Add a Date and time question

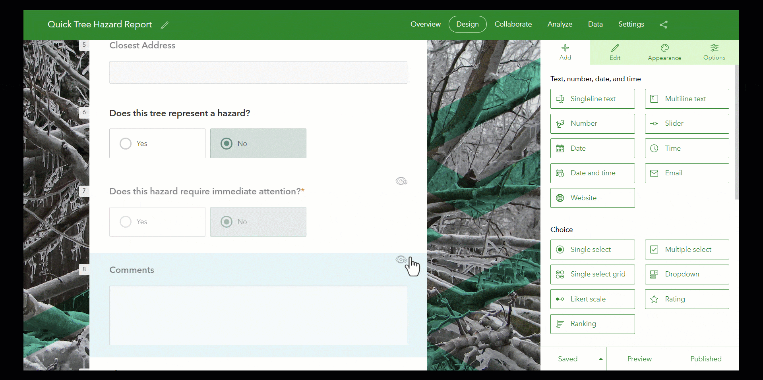(x=593, y=173)
